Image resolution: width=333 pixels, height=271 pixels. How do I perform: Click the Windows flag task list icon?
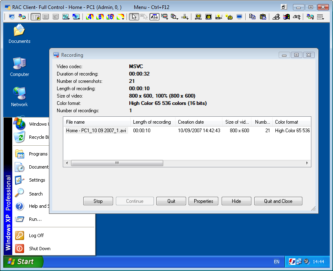[286, 17]
